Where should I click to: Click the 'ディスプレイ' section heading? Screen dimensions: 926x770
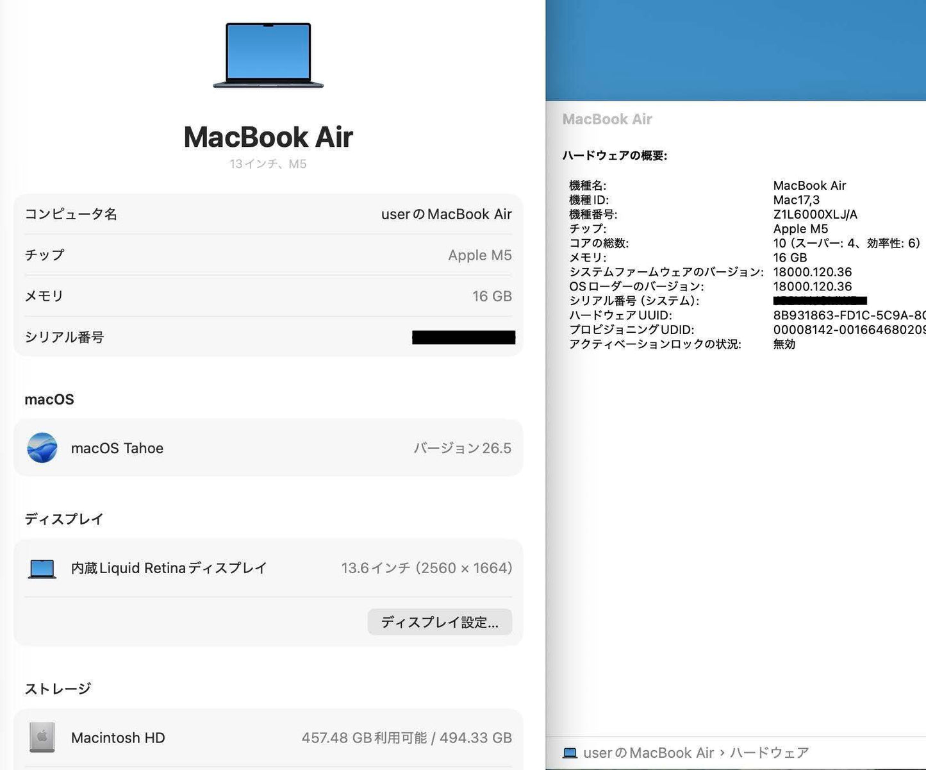coord(64,519)
